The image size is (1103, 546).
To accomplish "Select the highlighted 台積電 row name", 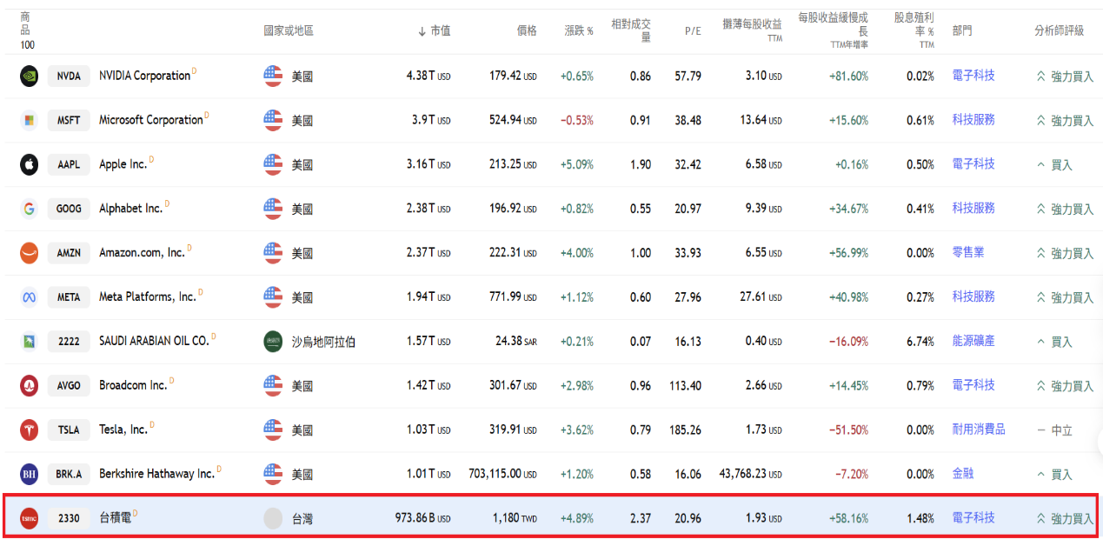I will tap(115, 518).
